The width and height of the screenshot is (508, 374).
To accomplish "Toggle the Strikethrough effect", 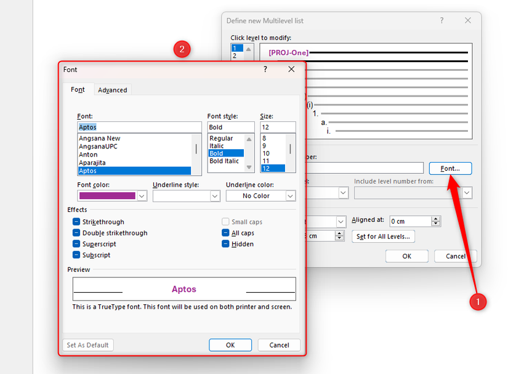I will click(x=77, y=222).
